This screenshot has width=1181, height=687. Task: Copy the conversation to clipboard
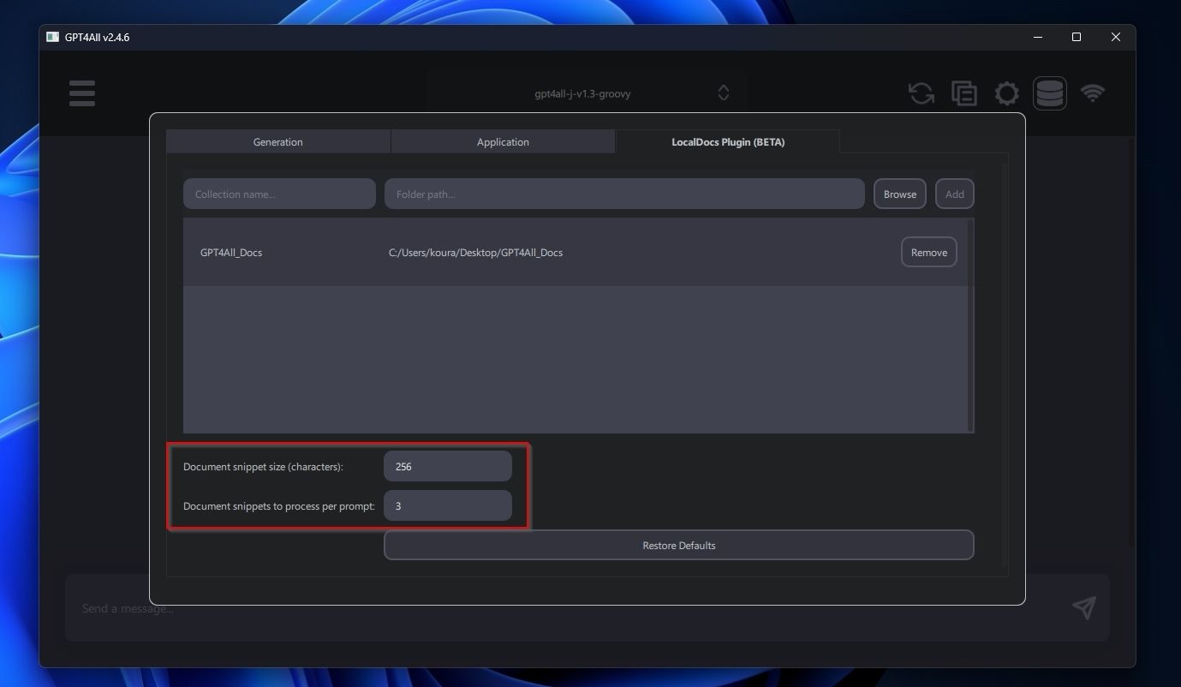click(x=963, y=93)
